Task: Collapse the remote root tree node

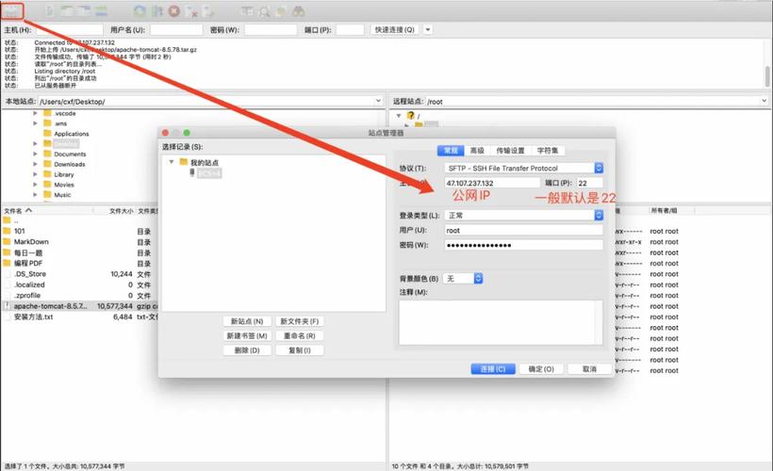Action: click(399, 115)
